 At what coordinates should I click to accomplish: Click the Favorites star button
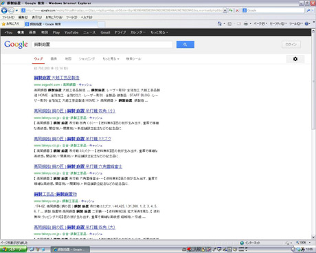click(x=10, y=24)
